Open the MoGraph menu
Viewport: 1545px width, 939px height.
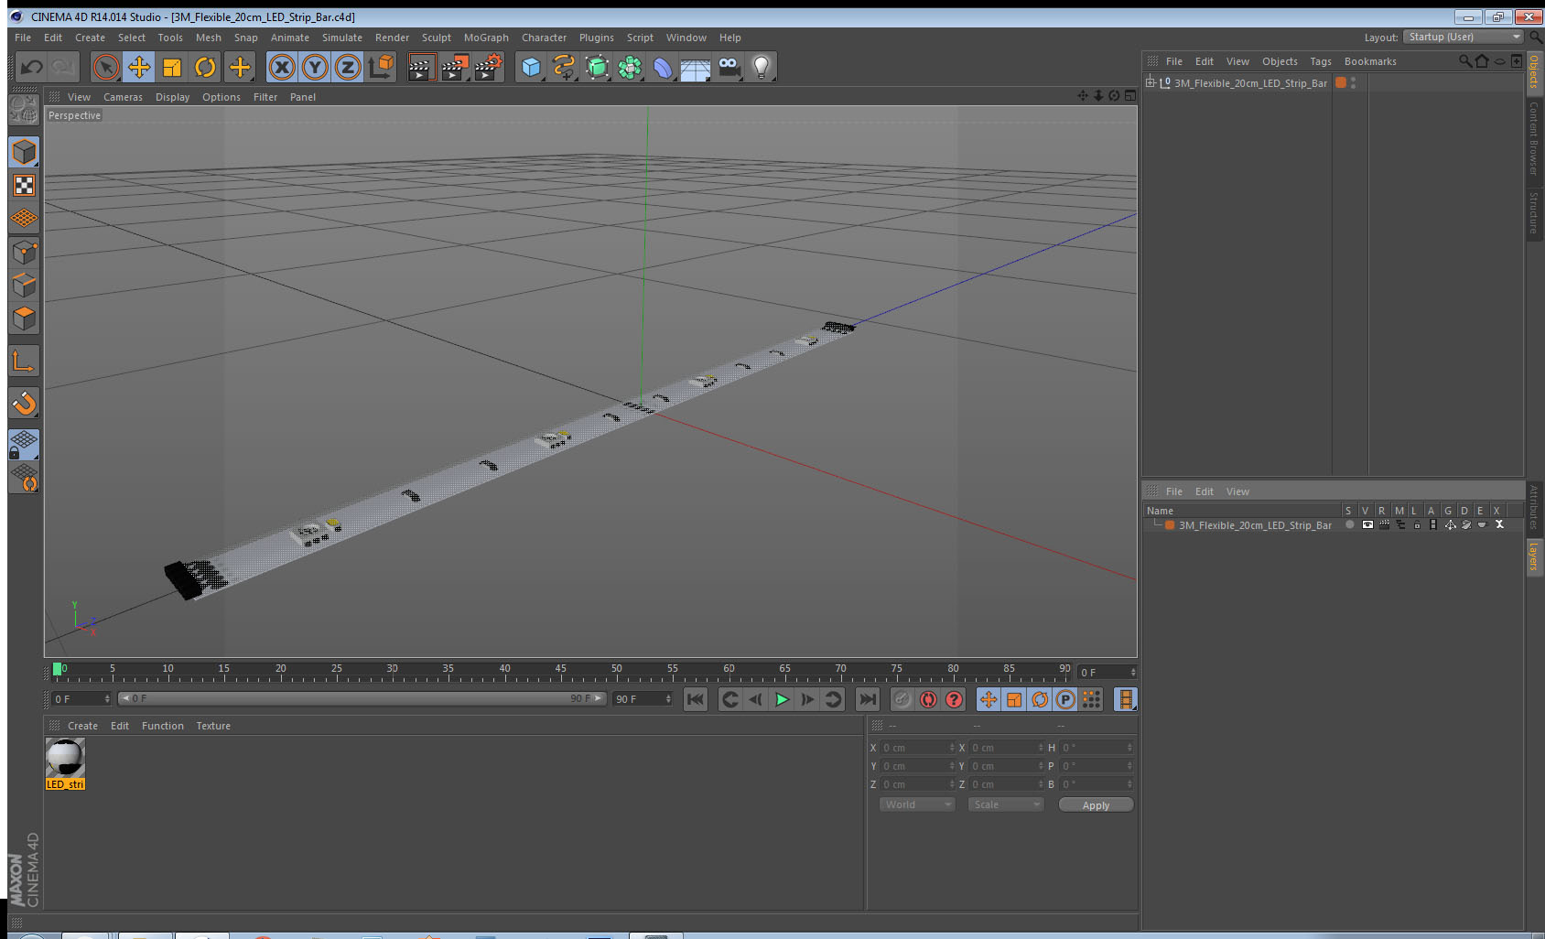click(x=486, y=38)
